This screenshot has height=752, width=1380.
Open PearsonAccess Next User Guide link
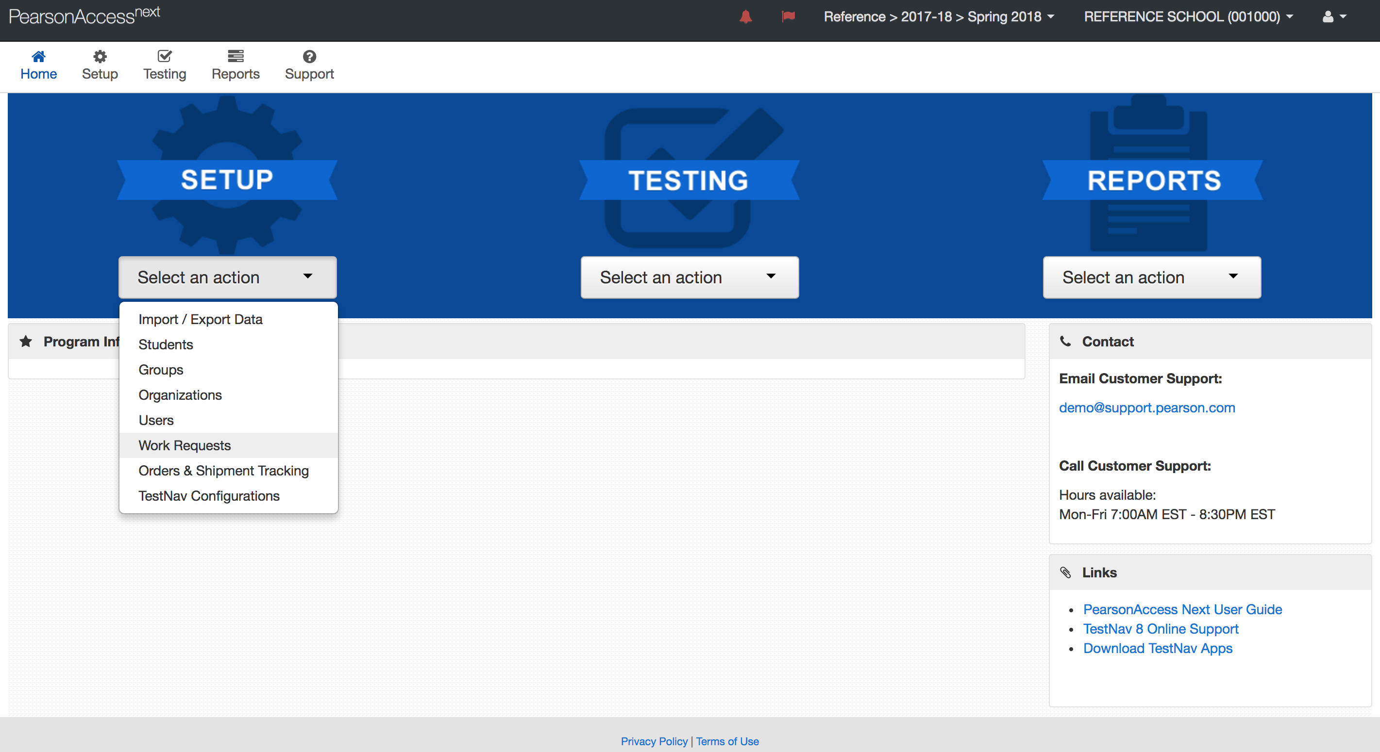(x=1182, y=610)
